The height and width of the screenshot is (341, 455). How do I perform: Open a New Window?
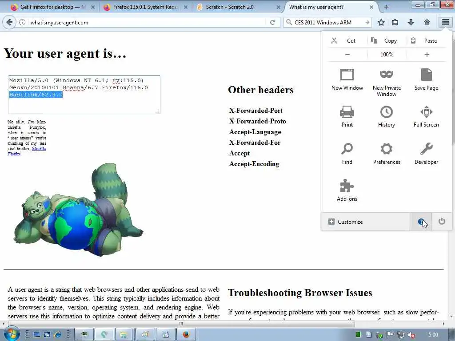(347, 80)
